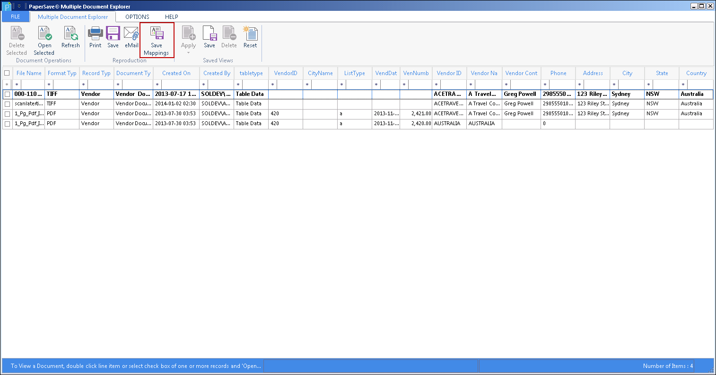Click the Vendor Na filter text box
Viewport: 716px width, 375px height.
[x=488, y=85]
